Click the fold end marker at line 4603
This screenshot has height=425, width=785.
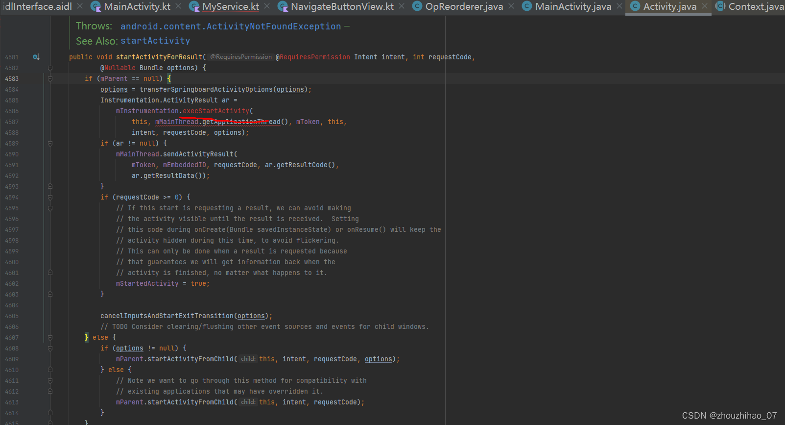click(50, 294)
